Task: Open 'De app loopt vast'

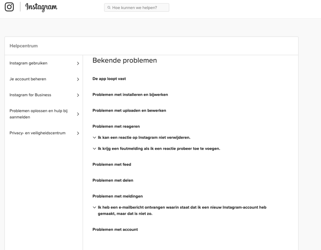Action: click(x=109, y=79)
